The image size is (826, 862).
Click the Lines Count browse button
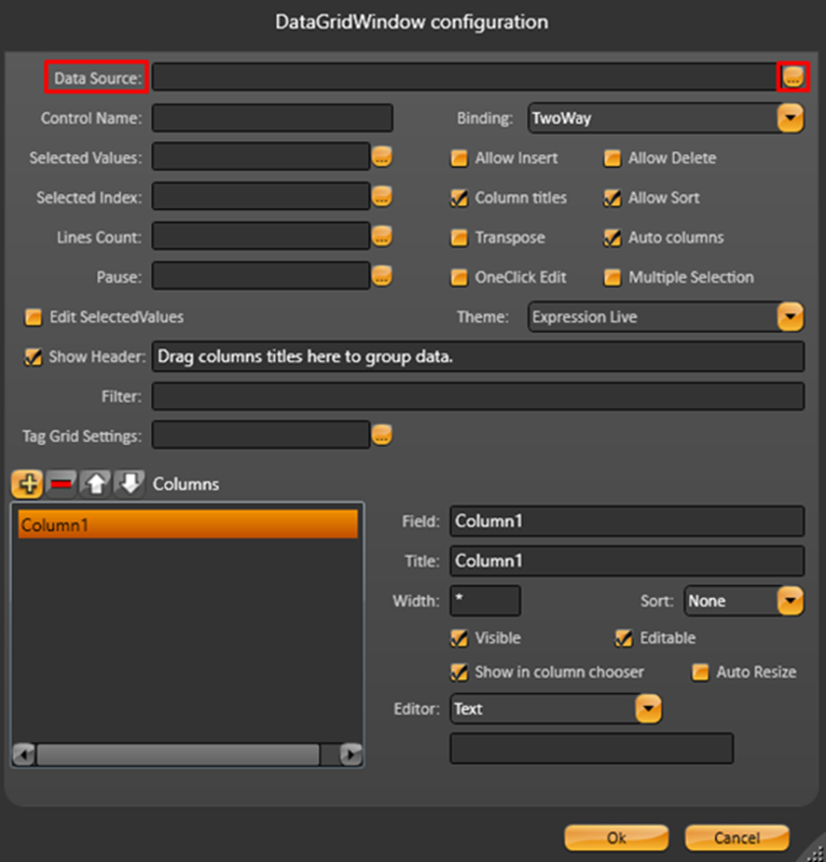click(x=382, y=237)
